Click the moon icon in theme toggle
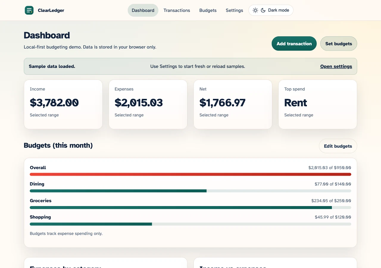 (263, 10)
